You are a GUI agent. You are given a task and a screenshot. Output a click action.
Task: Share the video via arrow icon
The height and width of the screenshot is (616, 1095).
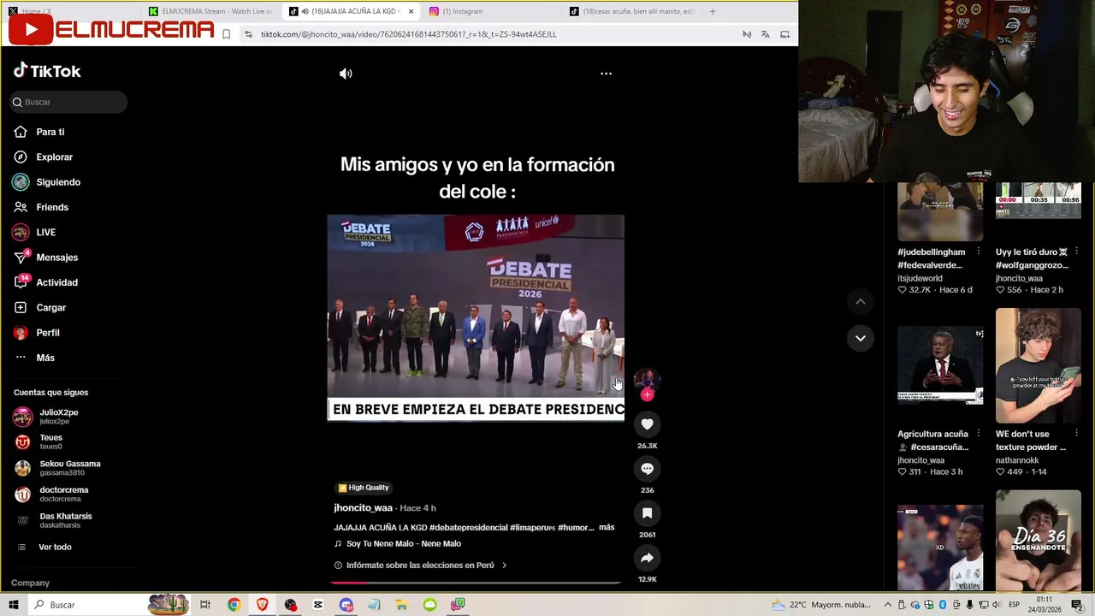tap(647, 558)
